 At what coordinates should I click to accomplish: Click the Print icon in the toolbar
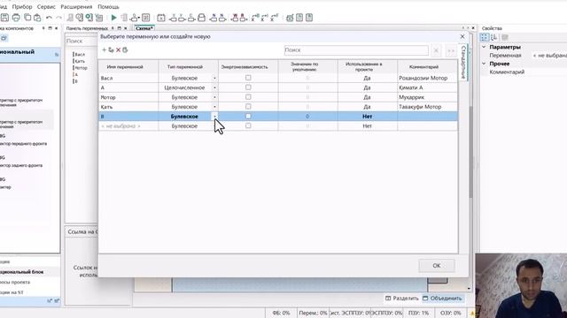16,18
